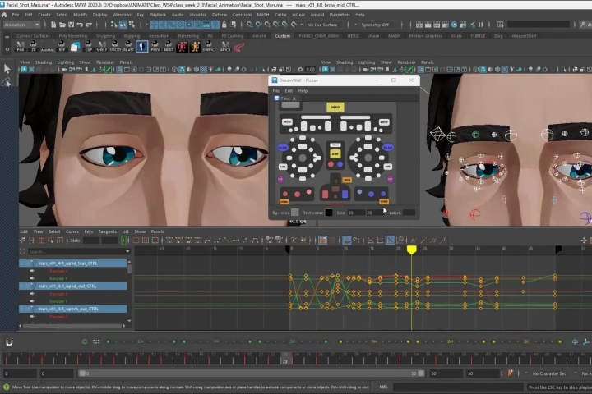
Task: Click the Undo arrow icon
Action: (x=80, y=25)
